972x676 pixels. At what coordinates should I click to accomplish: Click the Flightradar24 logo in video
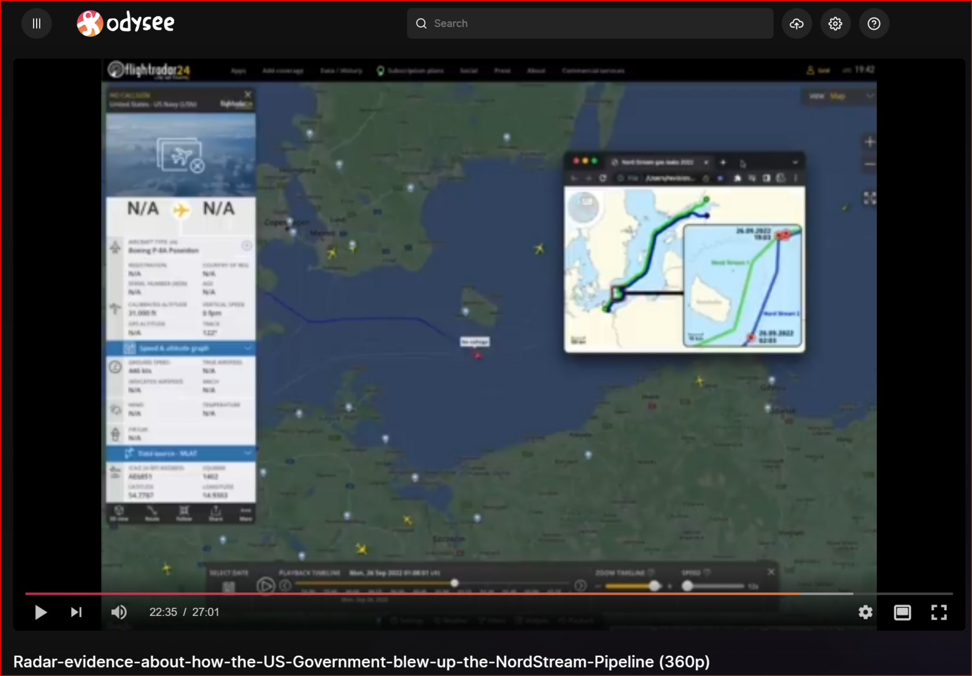tap(149, 70)
